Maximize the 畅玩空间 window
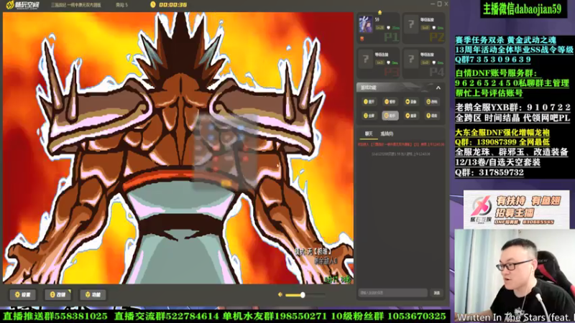This screenshot has width=575, height=323. 439,4
